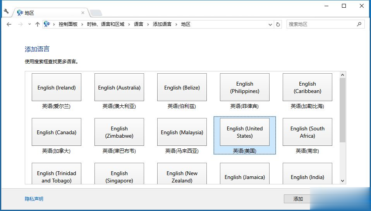
Task: Open recent locations dropdown arrow
Action: tap(29, 24)
